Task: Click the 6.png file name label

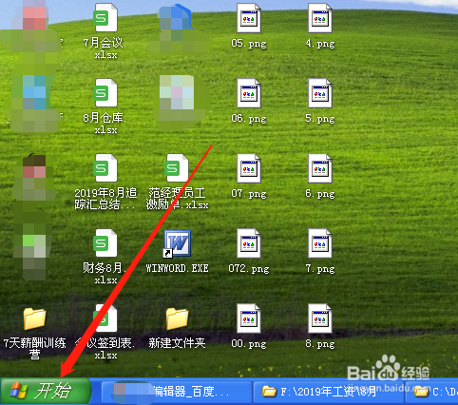Action: 320,194
